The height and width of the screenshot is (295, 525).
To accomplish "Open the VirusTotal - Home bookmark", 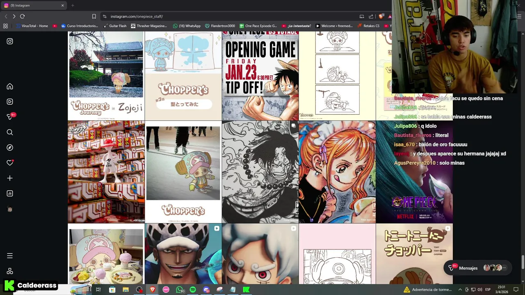I will [x=32, y=26].
